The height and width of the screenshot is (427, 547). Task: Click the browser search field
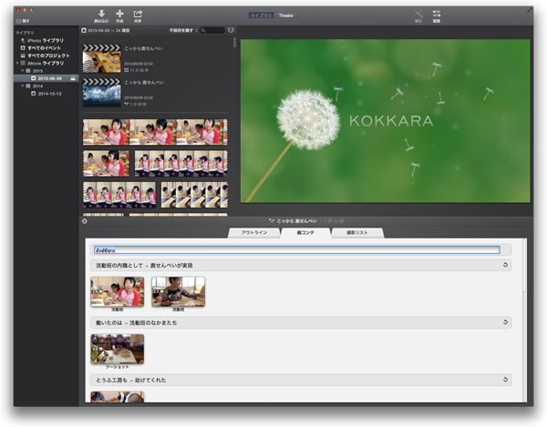point(212,31)
